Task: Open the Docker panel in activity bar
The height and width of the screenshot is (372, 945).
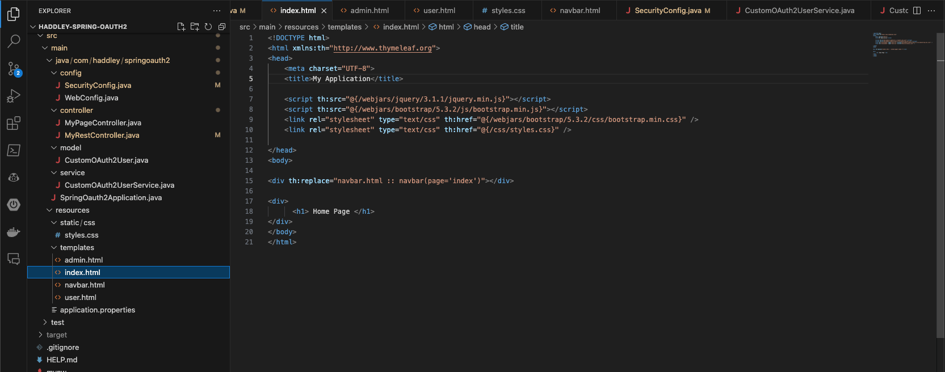Action: tap(14, 232)
